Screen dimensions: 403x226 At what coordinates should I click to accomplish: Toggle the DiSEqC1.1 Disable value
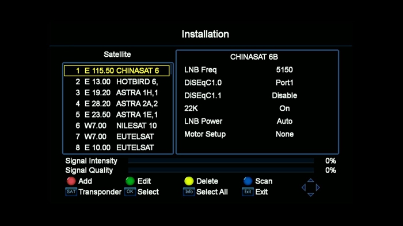pyautogui.click(x=284, y=95)
